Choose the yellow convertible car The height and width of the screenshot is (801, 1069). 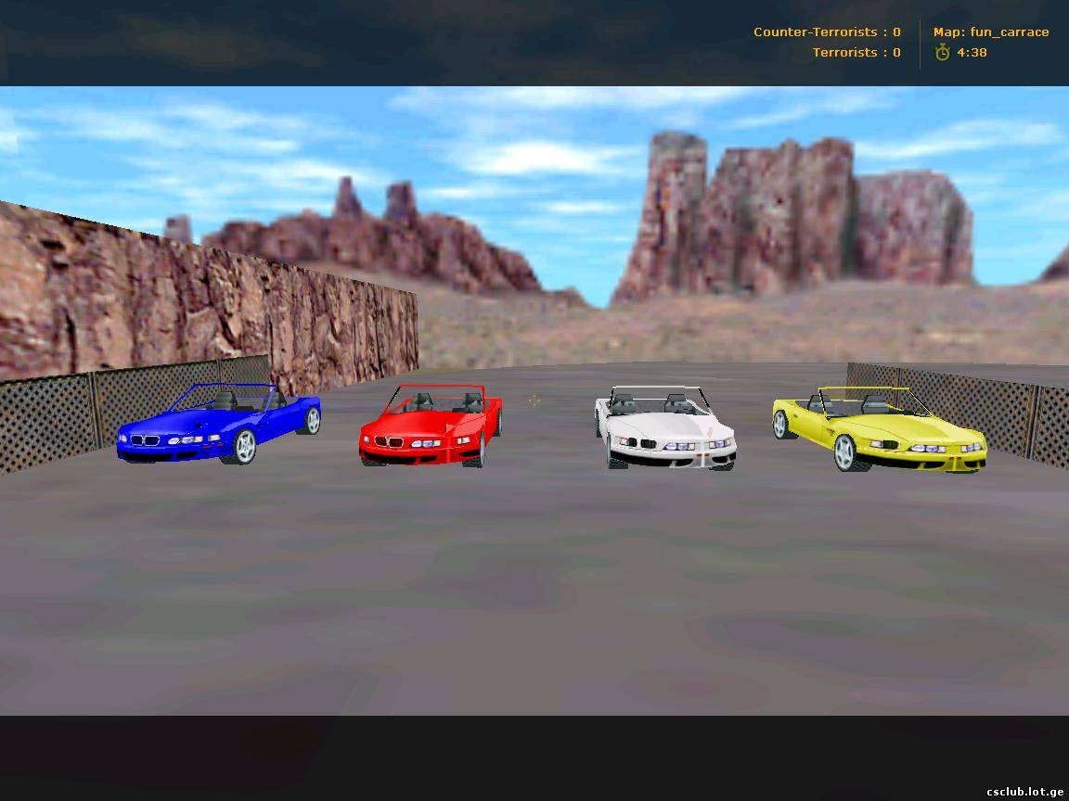(880, 429)
